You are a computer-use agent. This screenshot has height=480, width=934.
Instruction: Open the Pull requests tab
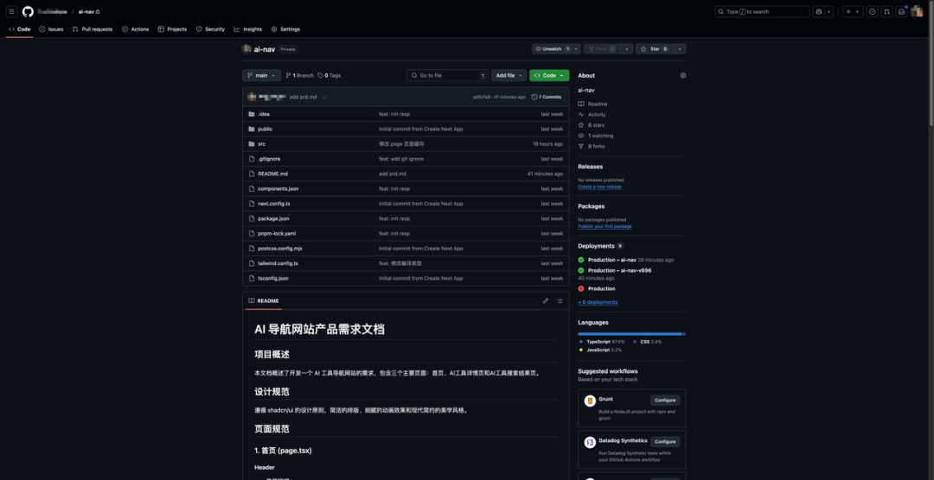(93, 29)
